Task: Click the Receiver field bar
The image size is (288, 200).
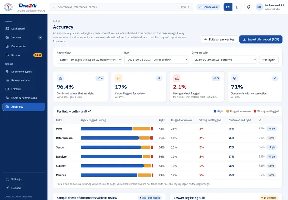Action: pos(117,156)
